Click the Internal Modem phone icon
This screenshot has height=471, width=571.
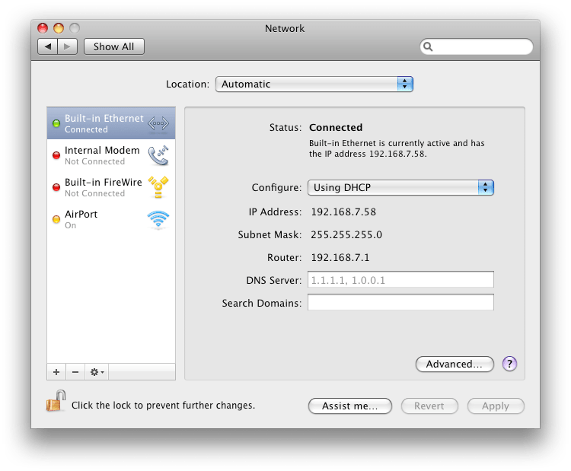(x=158, y=155)
